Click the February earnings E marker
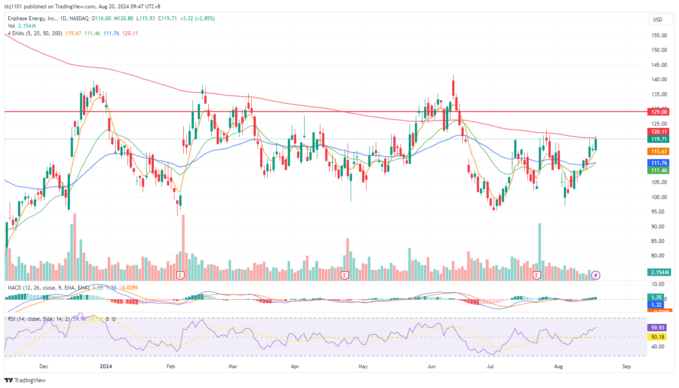Screen dimensions: 679x388 pyautogui.click(x=180, y=276)
